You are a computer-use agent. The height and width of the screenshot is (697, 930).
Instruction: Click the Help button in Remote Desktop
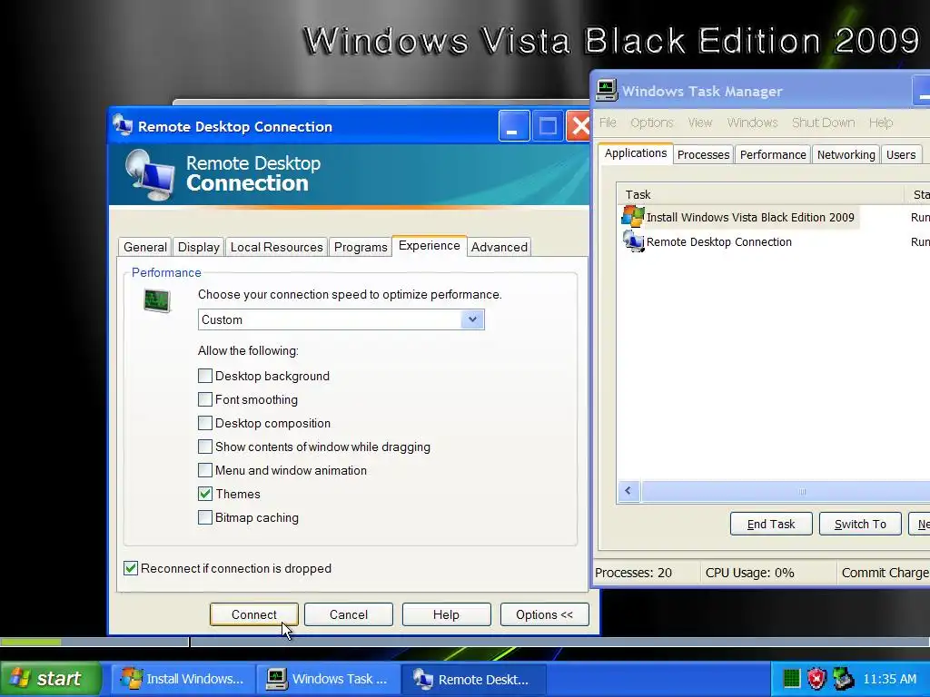pos(446,614)
